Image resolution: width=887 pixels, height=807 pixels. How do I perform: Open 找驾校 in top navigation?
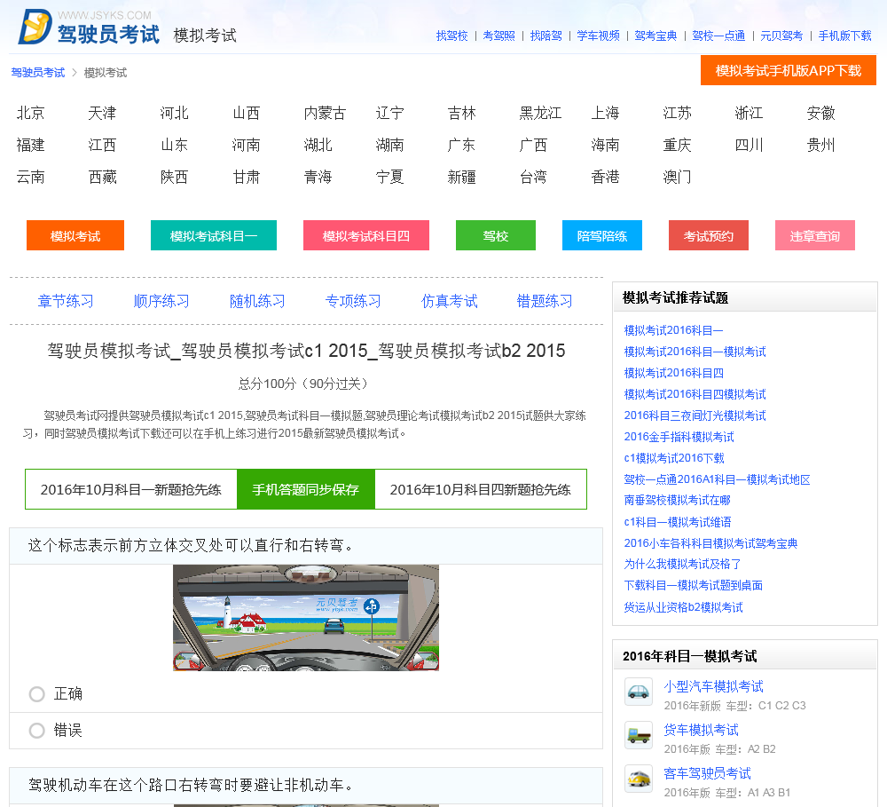tap(452, 36)
